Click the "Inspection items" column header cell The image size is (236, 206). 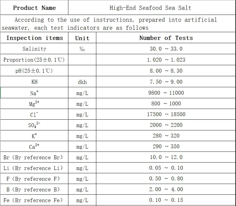tap(34, 38)
